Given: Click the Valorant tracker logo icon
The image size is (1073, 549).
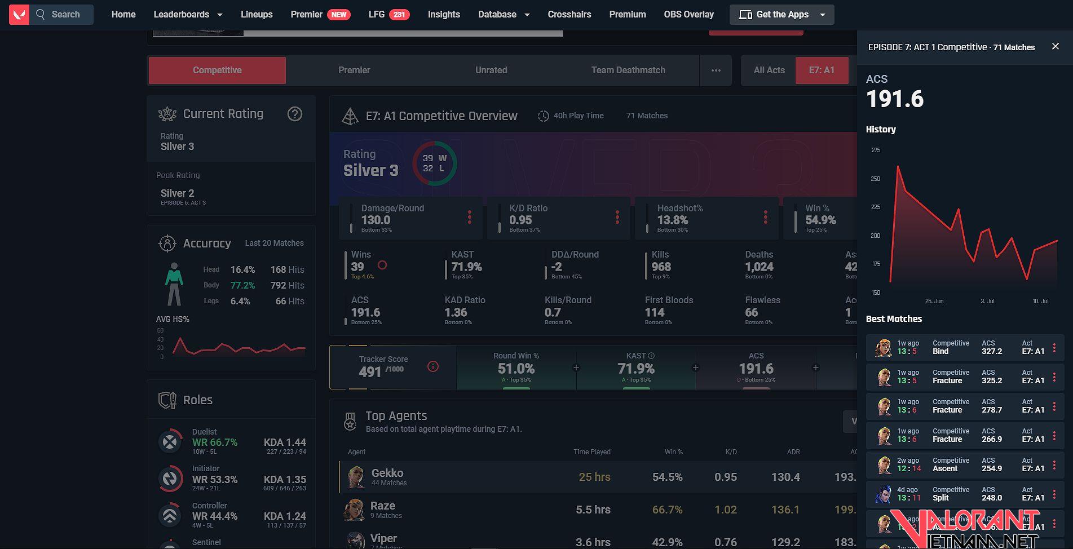Looking at the screenshot, I should pyautogui.click(x=19, y=14).
